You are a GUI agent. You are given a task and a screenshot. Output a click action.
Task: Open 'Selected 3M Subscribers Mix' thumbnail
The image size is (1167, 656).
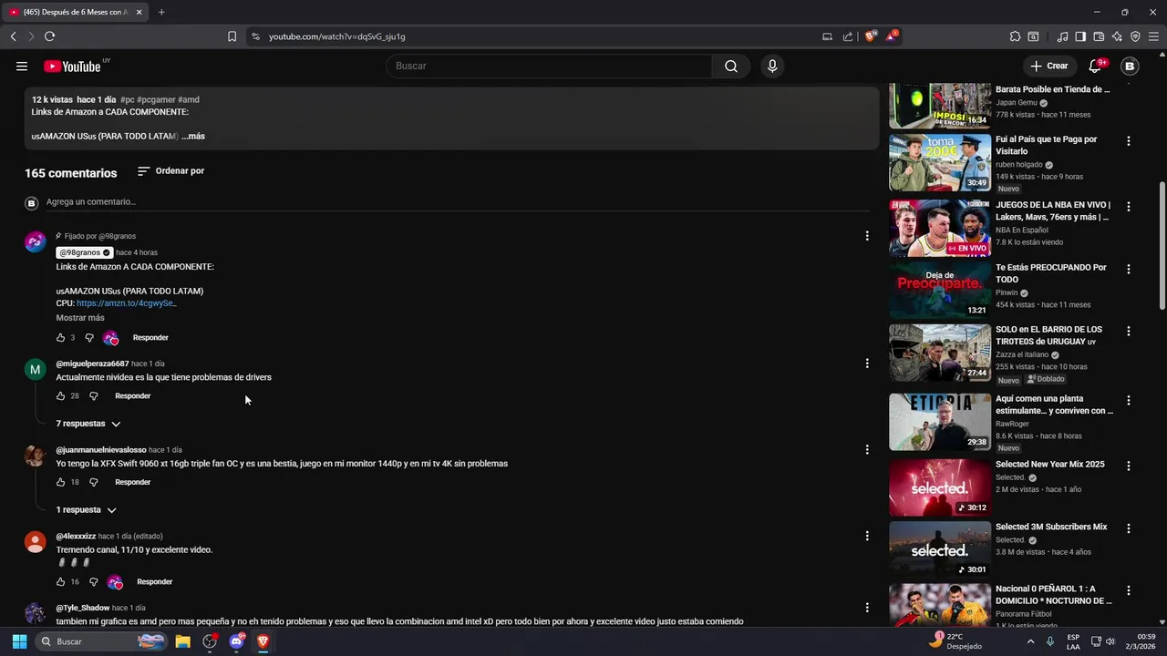pos(940,549)
